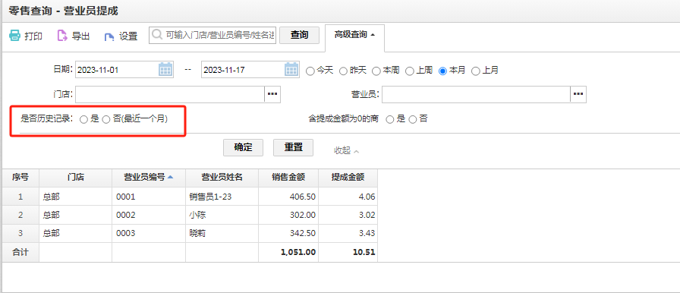Open start date calendar icon
This screenshot has height=293, width=680.
[x=165, y=69]
